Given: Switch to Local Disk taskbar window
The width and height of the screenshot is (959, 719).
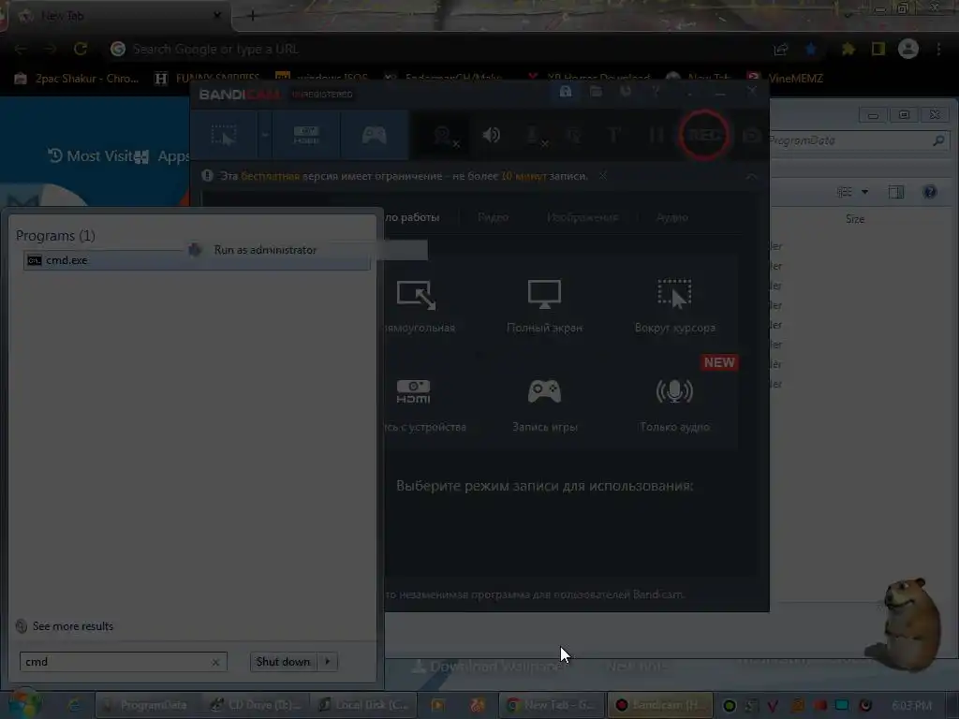Looking at the screenshot, I should tap(363, 705).
